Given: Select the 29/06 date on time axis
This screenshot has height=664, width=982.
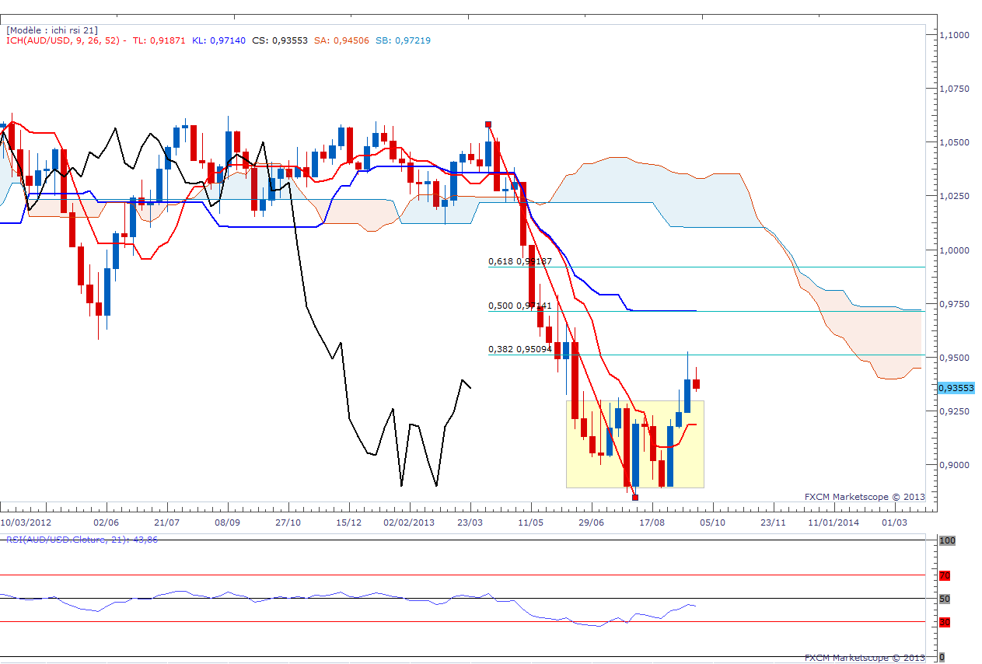Looking at the screenshot, I should pyautogui.click(x=592, y=522).
